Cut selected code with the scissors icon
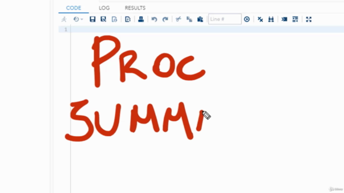 pos(178,19)
